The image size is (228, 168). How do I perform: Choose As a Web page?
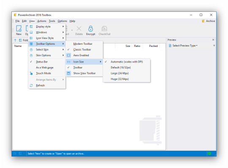(x=47, y=68)
